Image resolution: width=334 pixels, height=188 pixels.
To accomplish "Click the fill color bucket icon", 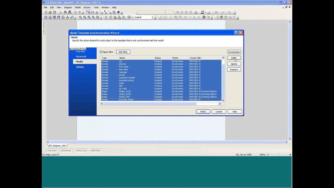I will [x=202, y=12].
